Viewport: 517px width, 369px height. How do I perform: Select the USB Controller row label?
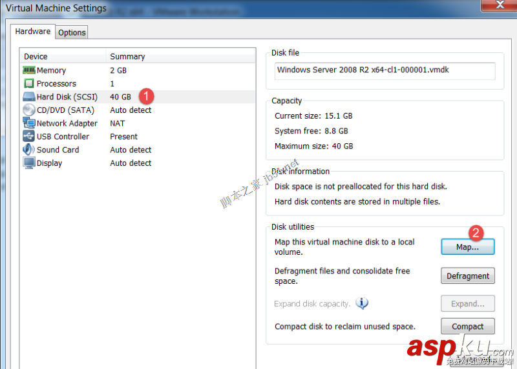pos(63,136)
